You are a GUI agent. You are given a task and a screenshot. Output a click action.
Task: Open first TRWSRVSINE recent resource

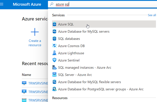tap(38, 83)
